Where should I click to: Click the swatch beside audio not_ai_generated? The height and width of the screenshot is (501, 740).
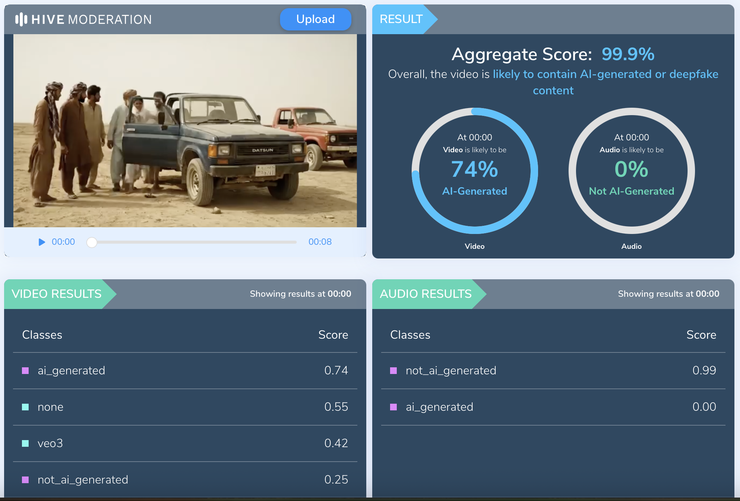pos(393,371)
